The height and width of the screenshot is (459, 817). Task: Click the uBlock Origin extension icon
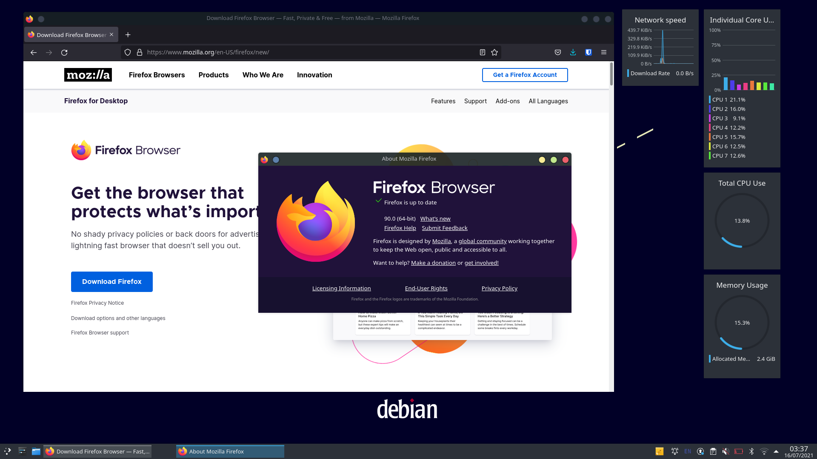point(588,52)
